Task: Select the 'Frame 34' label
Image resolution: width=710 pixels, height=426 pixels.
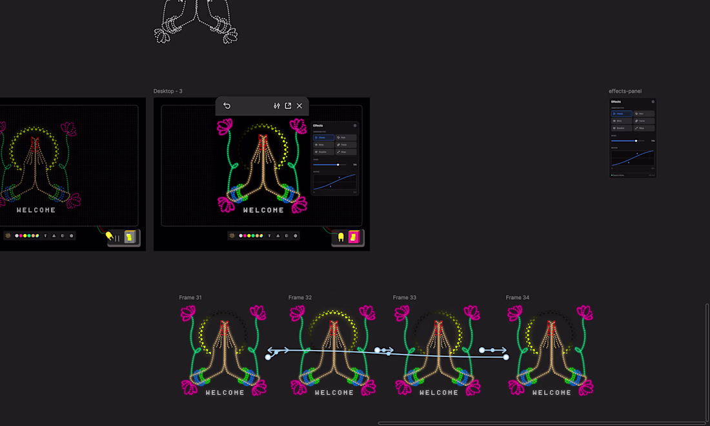Action: [x=518, y=298]
